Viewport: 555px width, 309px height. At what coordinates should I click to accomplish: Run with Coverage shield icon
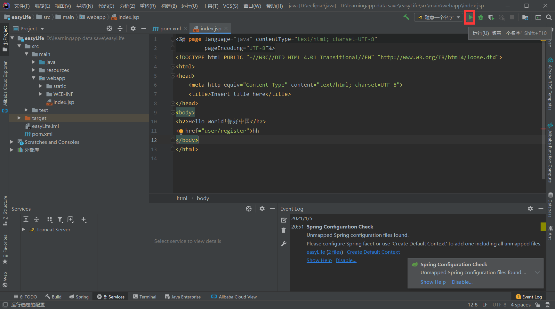[491, 17]
